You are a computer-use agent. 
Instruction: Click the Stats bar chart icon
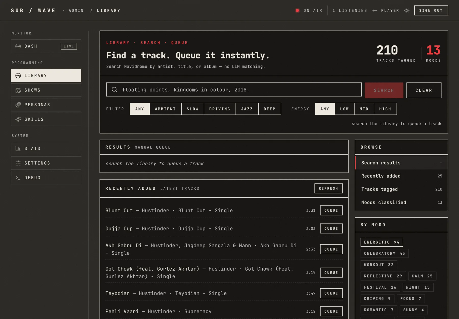18,148
